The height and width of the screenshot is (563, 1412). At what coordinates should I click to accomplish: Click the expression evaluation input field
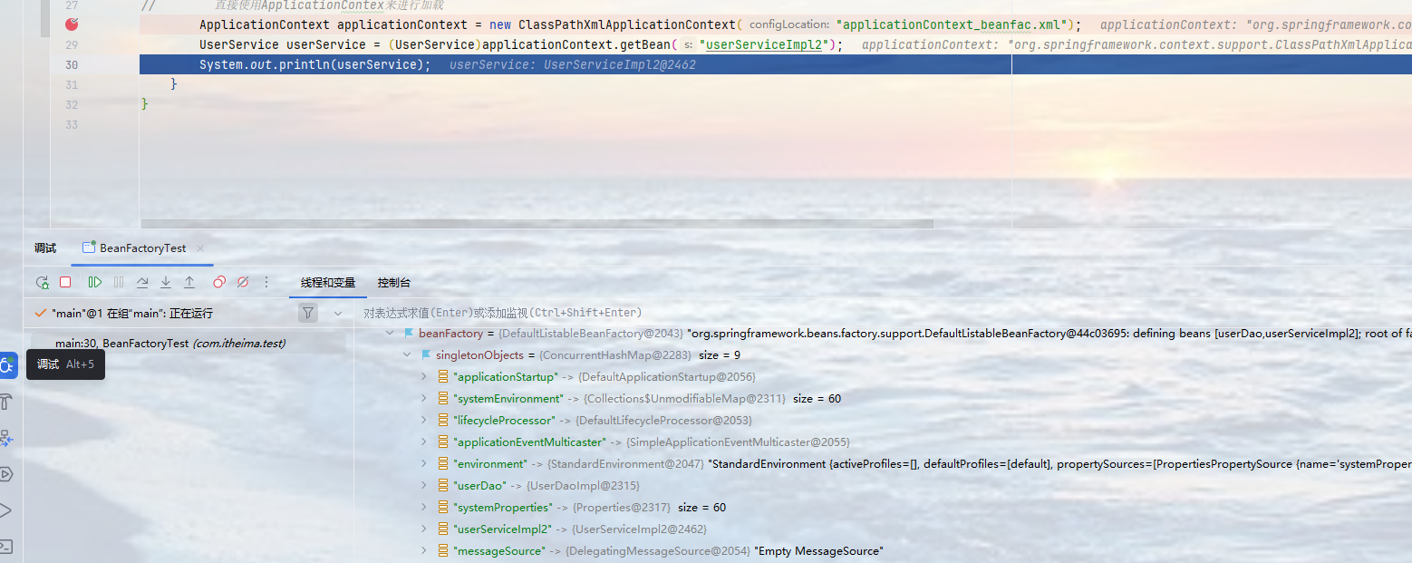point(884,313)
